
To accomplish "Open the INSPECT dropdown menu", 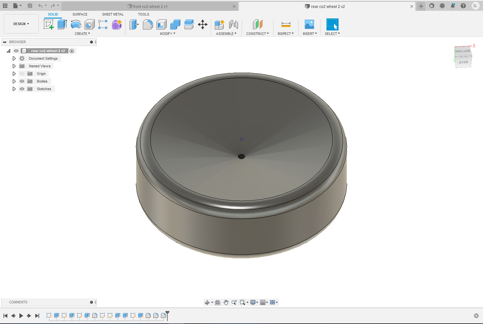I will 286,34.
